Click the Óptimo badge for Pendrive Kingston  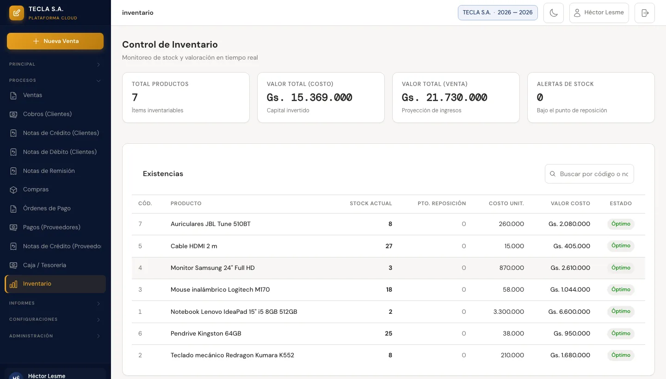tap(621, 334)
